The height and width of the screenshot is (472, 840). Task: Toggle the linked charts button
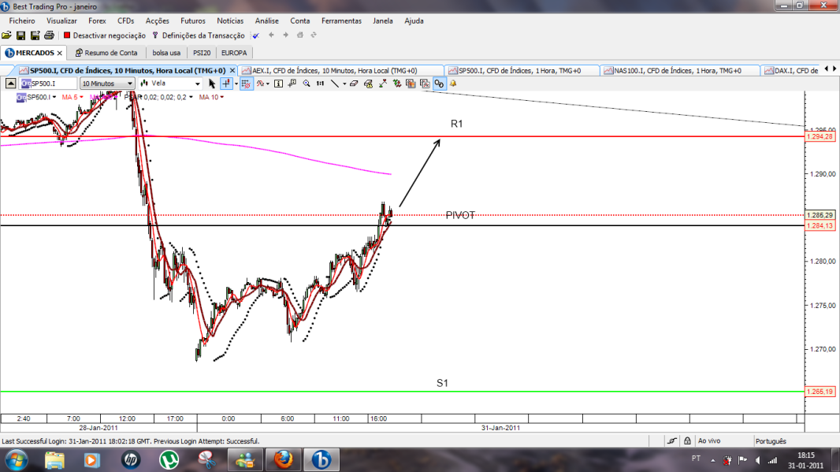(x=439, y=84)
